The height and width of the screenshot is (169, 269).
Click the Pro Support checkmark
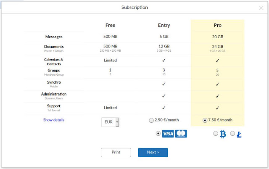tap(217, 108)
